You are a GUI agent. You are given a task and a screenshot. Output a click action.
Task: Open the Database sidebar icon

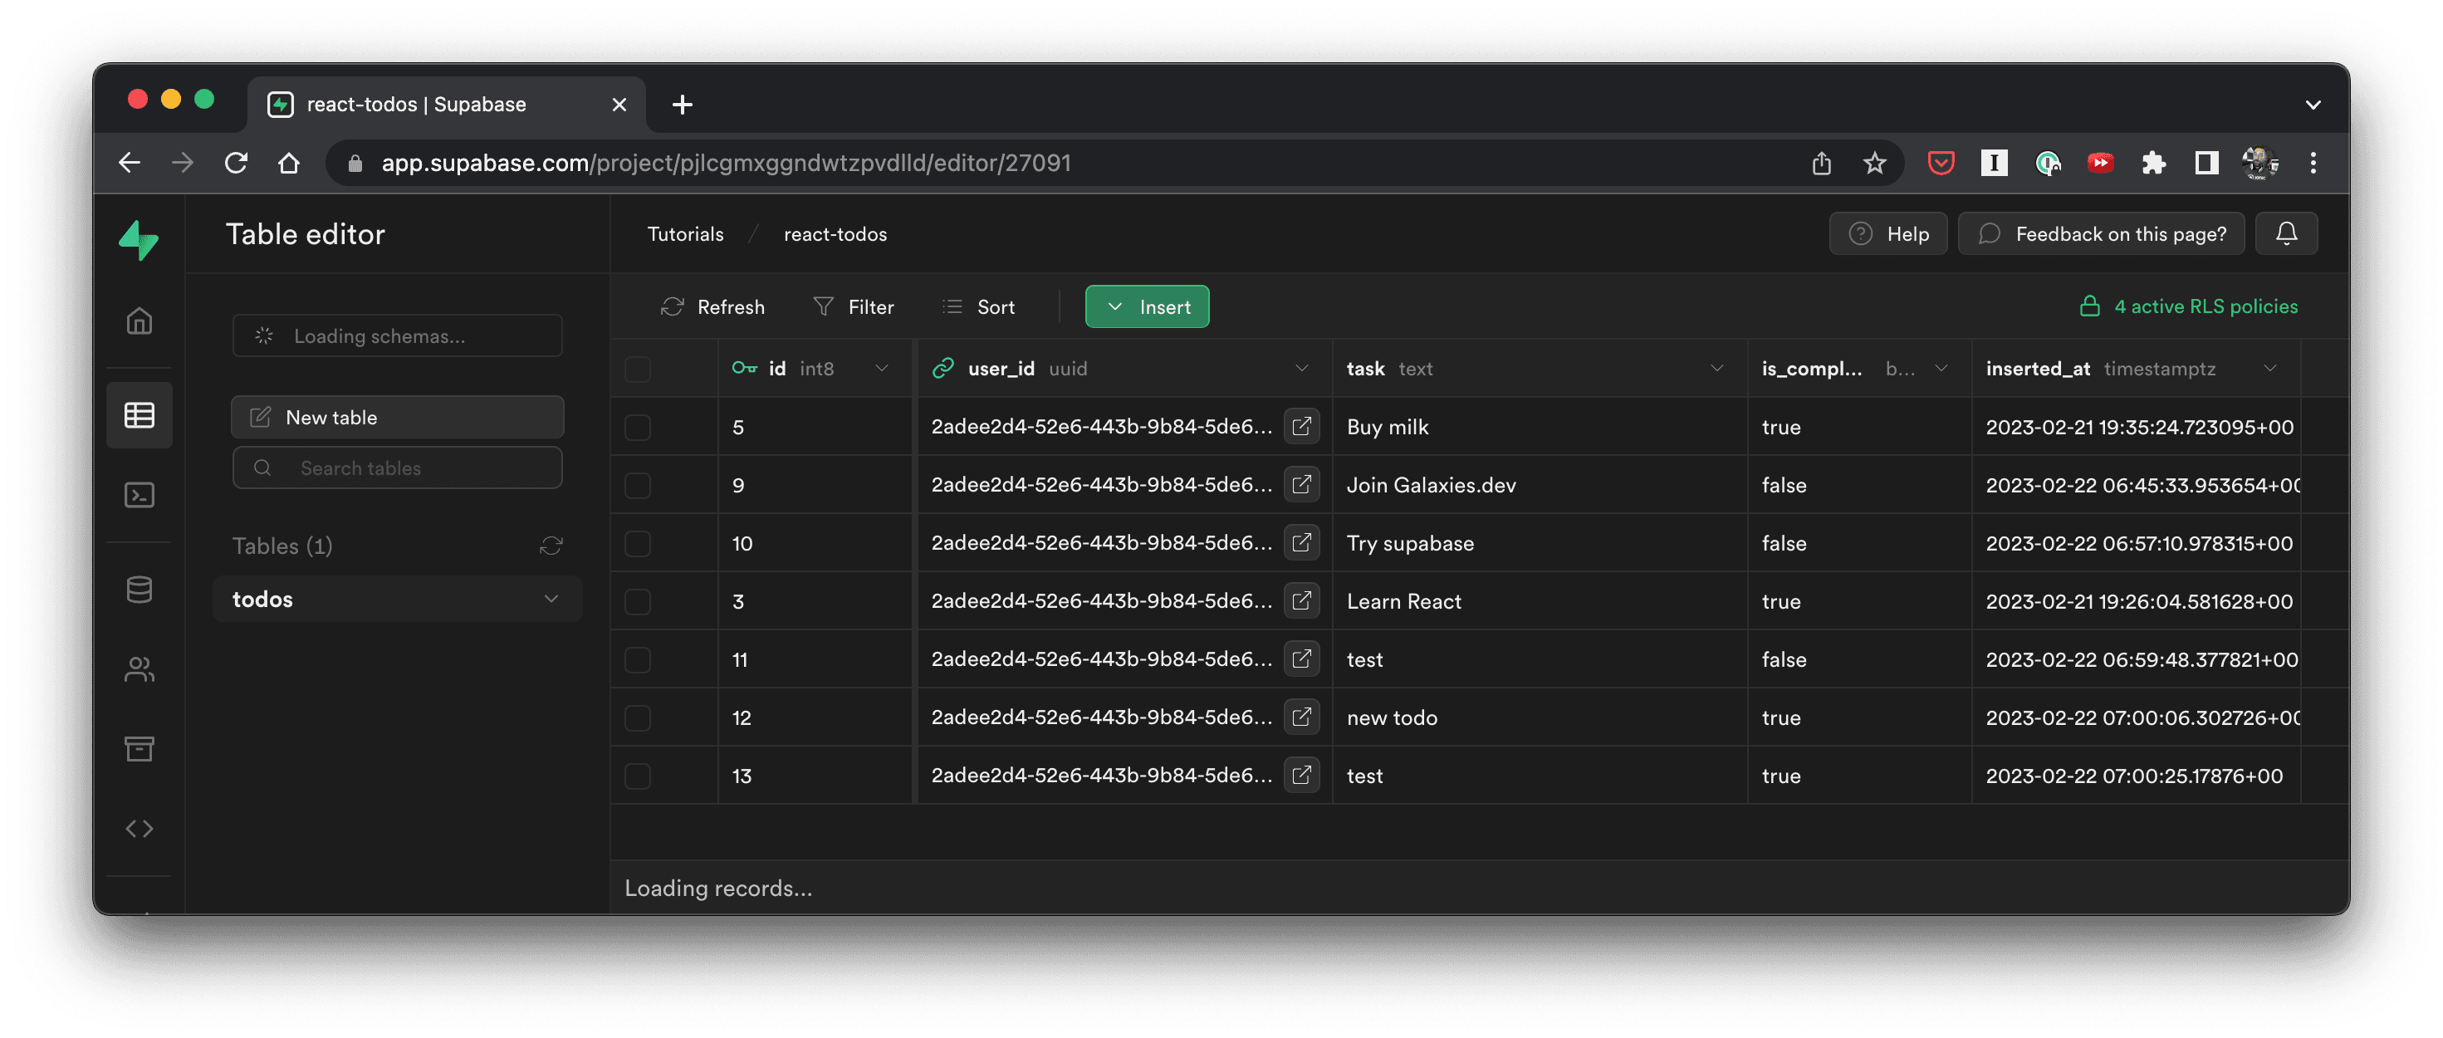pyautogui.click(x=140, y=590)
